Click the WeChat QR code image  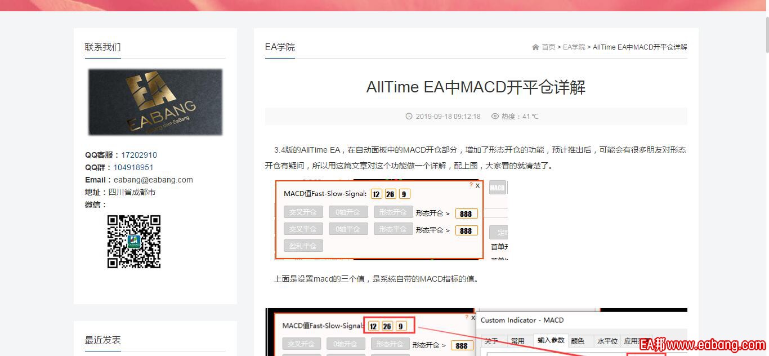[134, 242]
